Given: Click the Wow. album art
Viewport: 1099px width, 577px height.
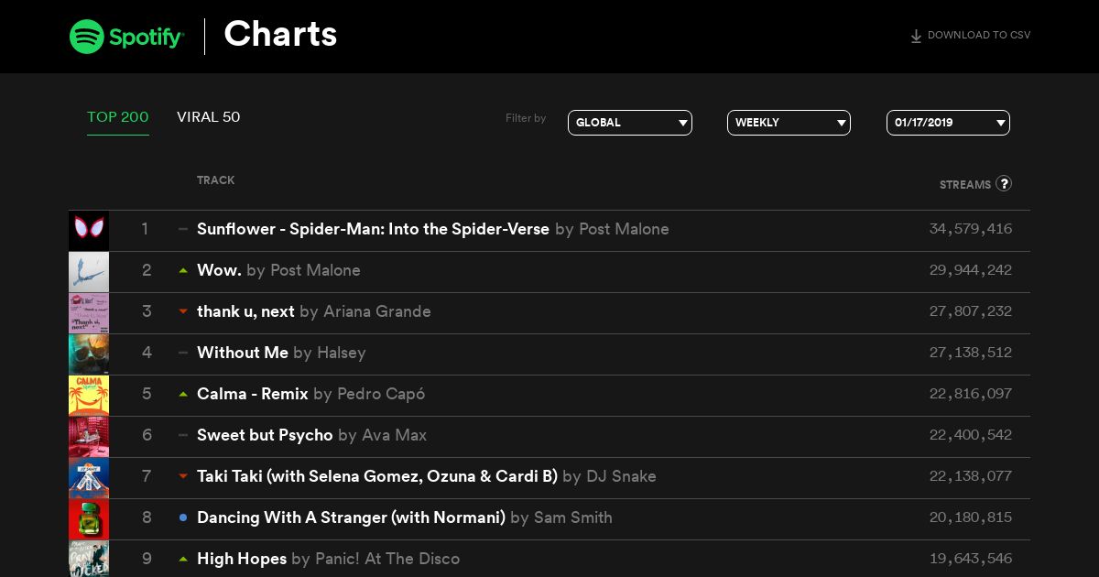Looking at the screenshot, I should (89, 272).
